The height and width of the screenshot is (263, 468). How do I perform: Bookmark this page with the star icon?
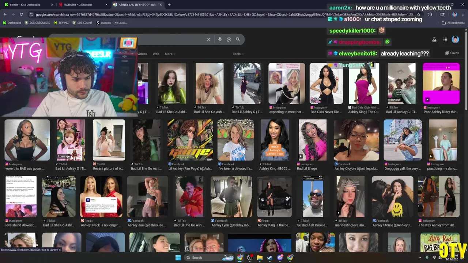point(419,15)
